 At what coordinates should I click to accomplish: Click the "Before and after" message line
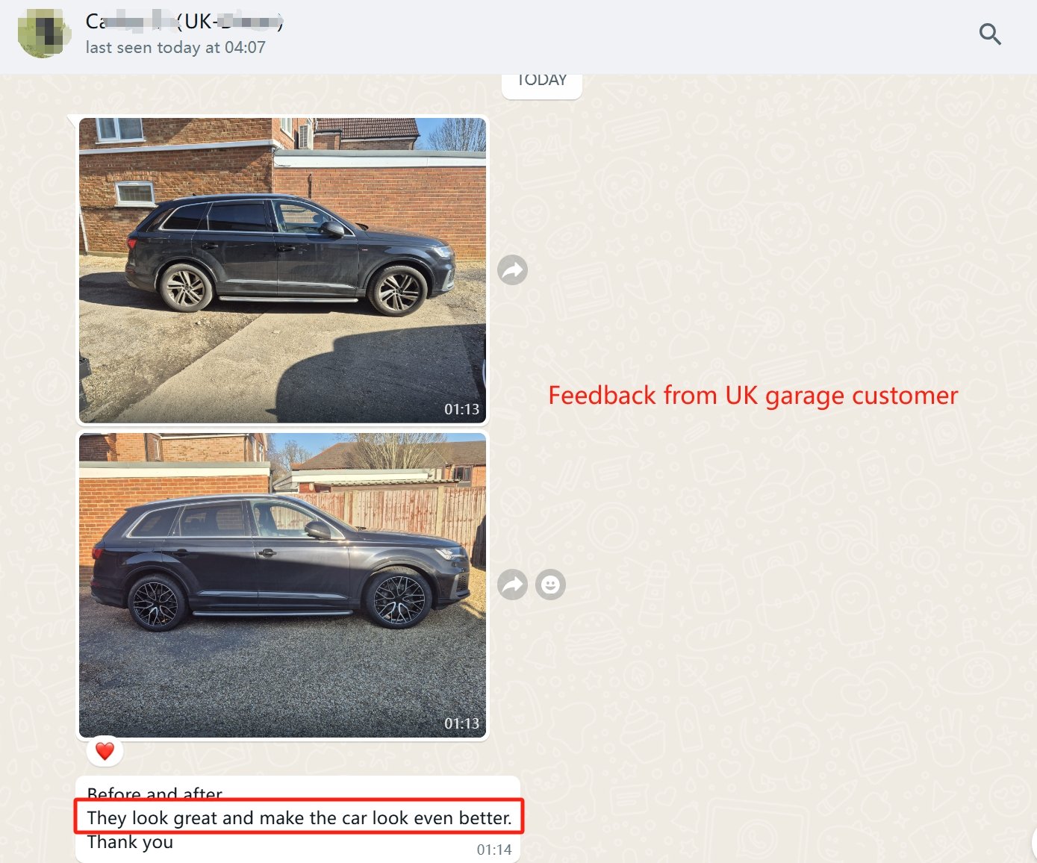pyautogui.click(x=155, y=793)
